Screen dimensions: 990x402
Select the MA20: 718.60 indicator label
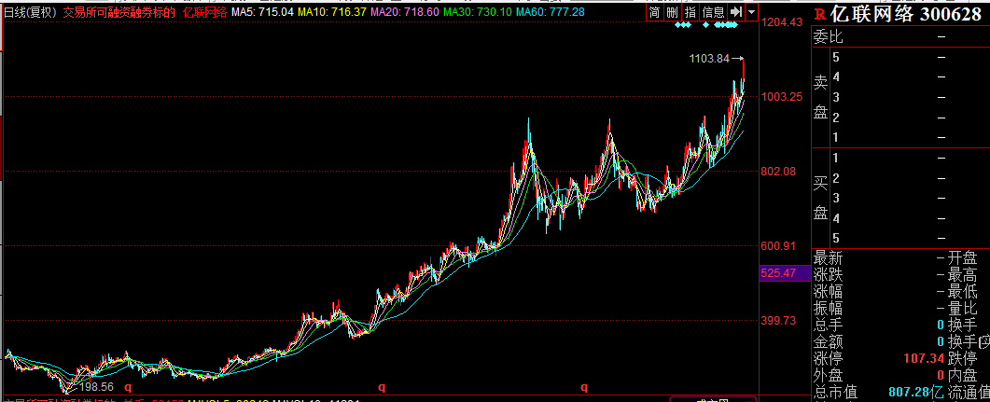point(404,12)
